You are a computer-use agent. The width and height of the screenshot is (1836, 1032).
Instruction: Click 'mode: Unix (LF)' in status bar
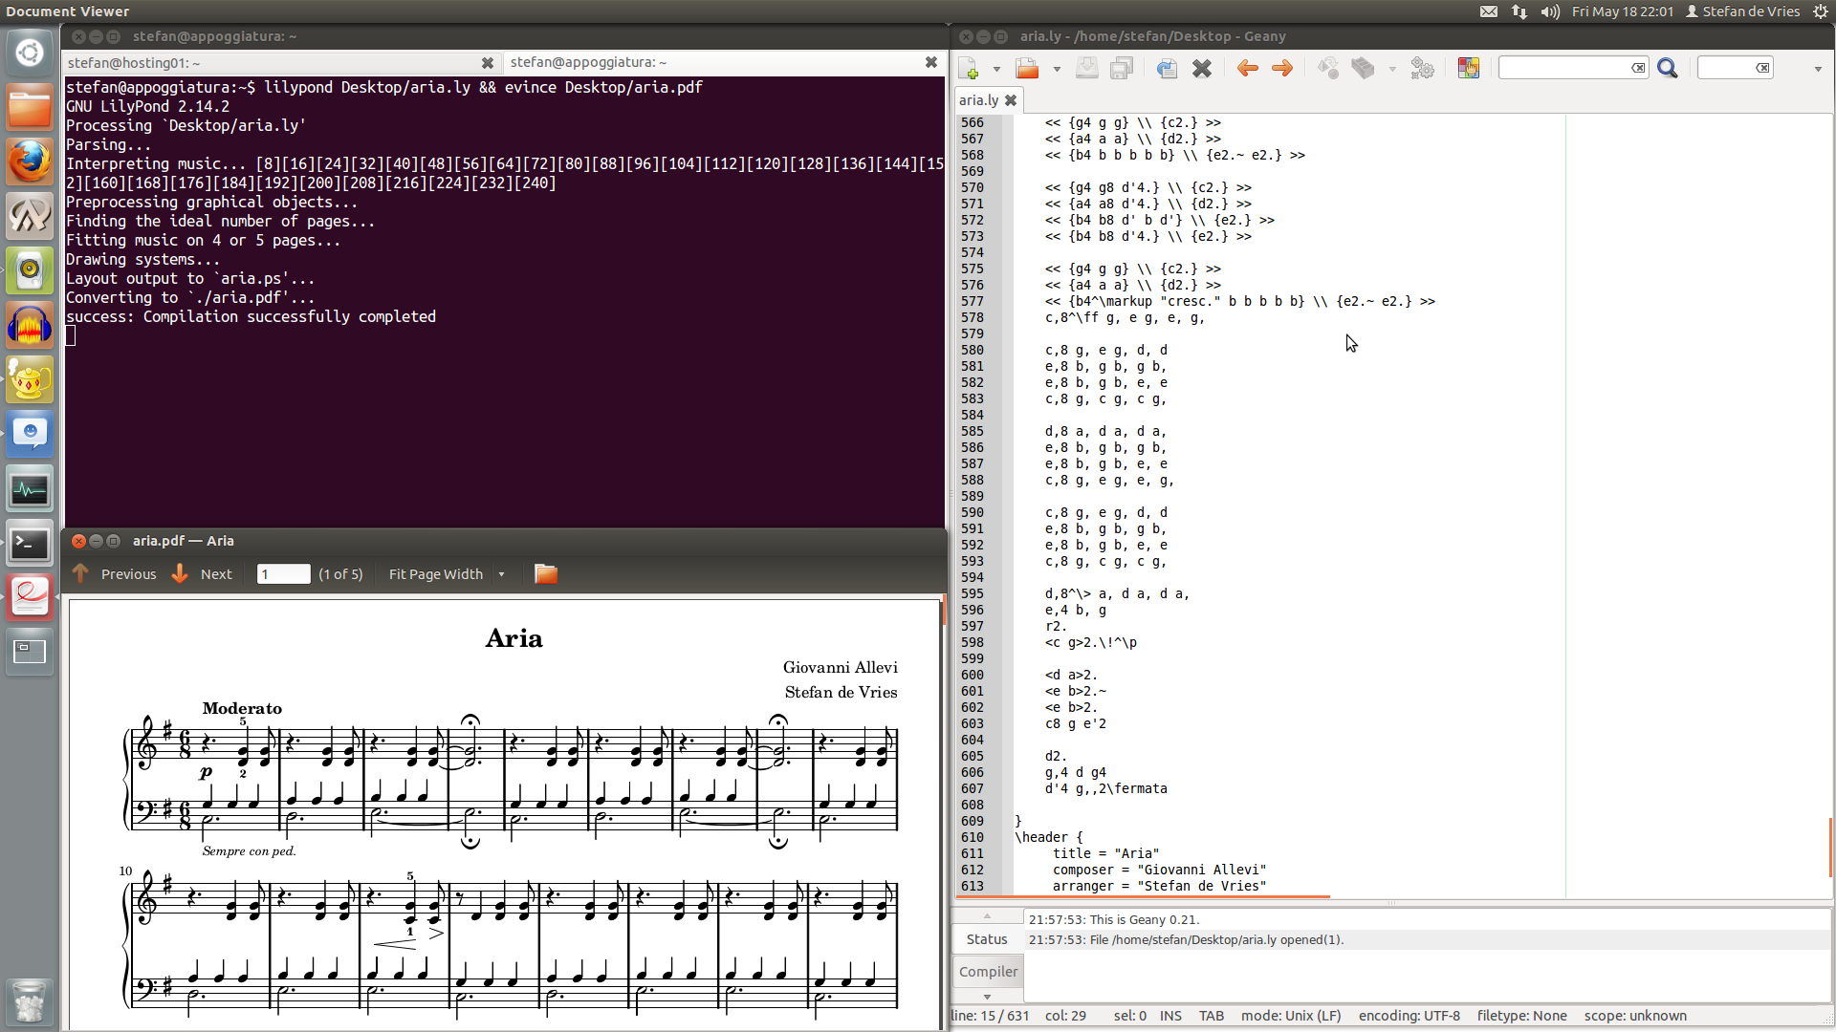click(x=1291, y=1016)
